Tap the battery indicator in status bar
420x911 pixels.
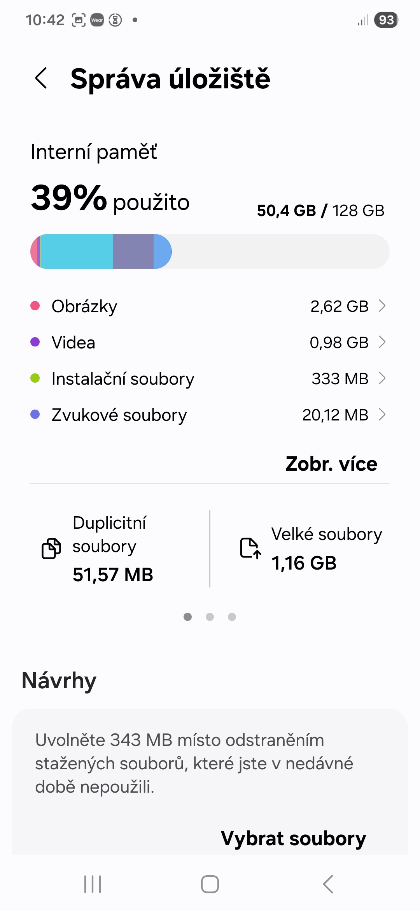386,20
